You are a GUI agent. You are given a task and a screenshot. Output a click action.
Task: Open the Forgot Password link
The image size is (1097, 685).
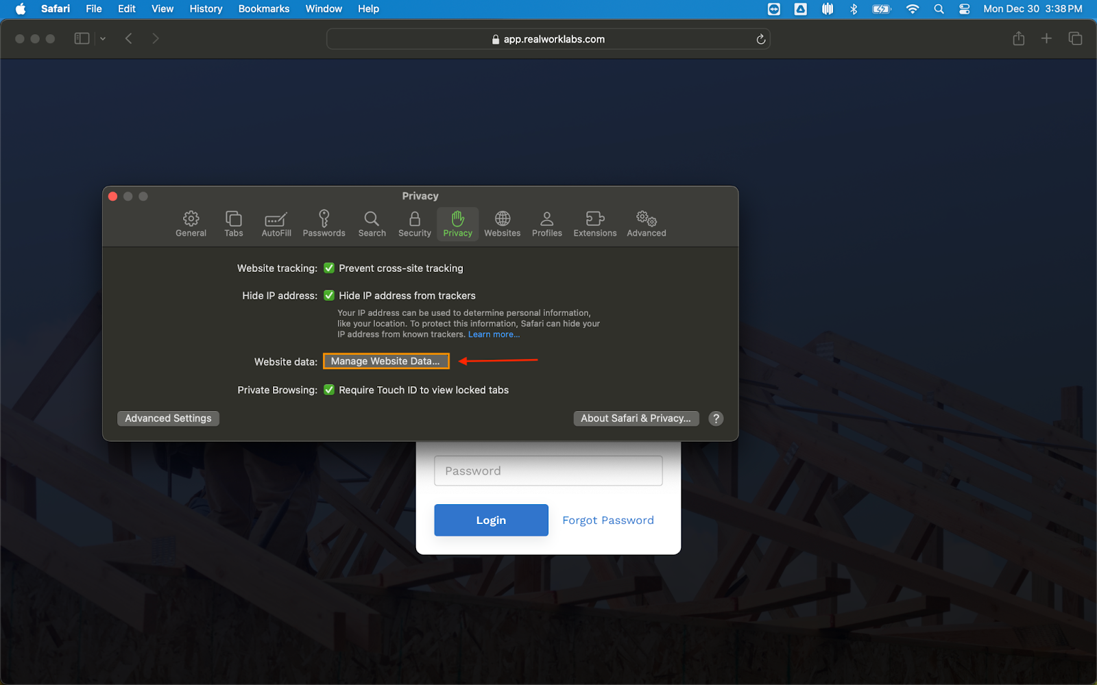click(607, 520)
